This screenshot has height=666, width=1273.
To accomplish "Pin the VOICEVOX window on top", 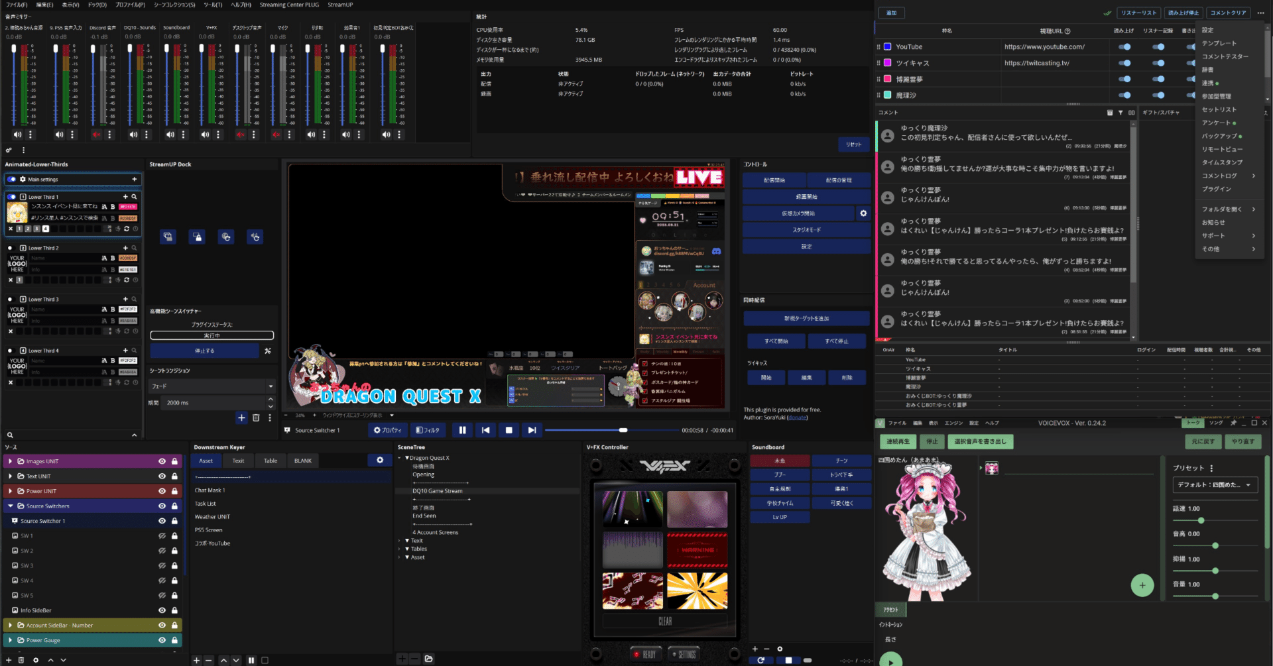I will [1233, 423].
